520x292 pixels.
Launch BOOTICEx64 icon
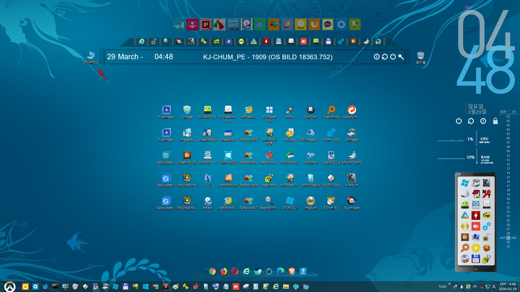[x=331, y=180]
